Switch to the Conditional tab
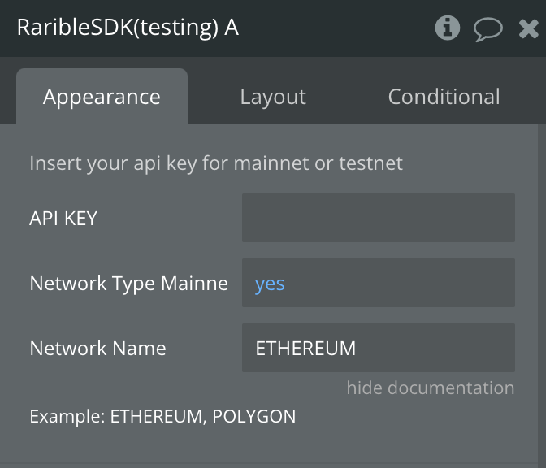The width and height of the screenshot is (546, 468). click(x=444, y=97)
